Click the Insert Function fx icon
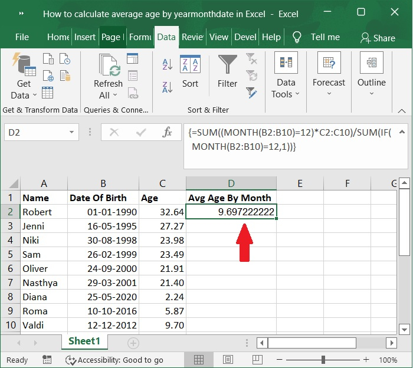The image size is (413, 368). pyautogui.click(x=168, y=132)
